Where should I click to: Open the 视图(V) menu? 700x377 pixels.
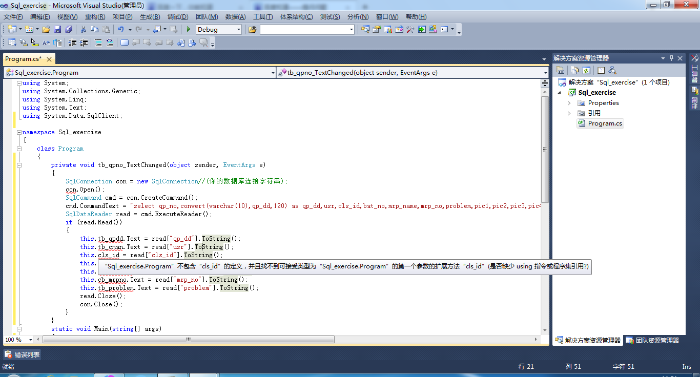67,17
